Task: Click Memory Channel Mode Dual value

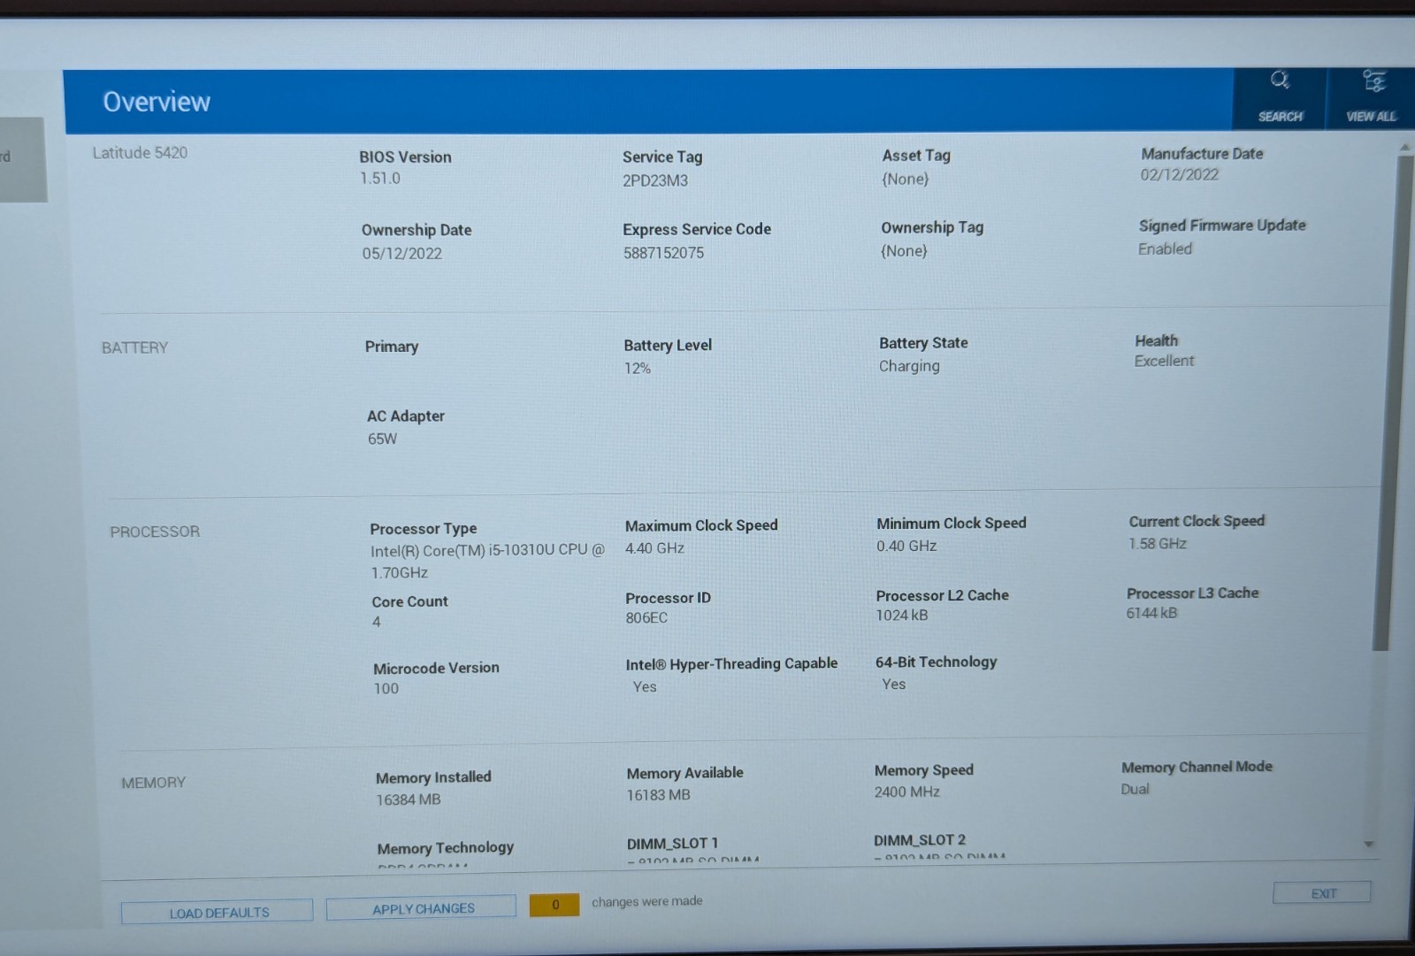Action: (x=1135, y=789)
